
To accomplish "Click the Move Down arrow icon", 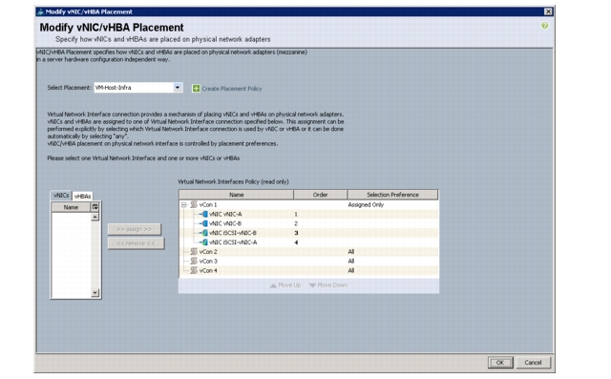I will click(312, 285).
